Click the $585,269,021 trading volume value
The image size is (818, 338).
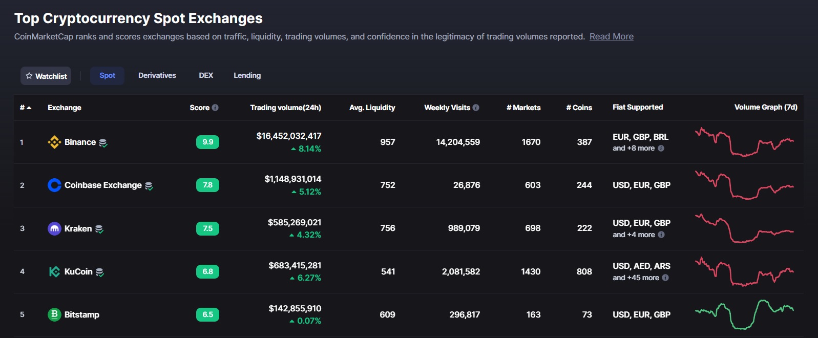point(295,222)
